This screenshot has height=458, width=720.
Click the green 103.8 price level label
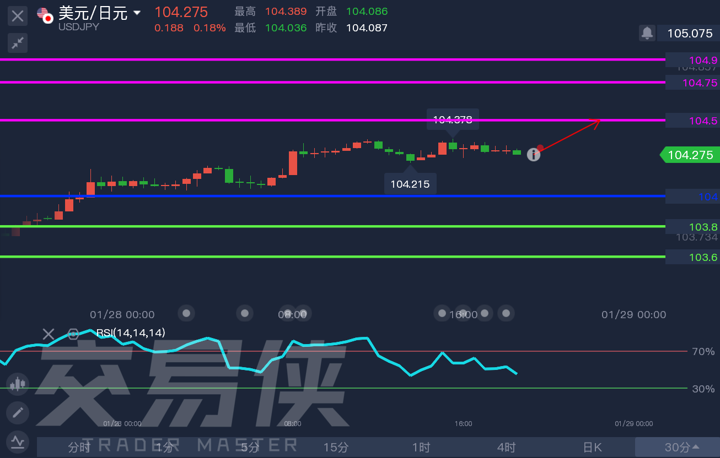coord(692,227)
